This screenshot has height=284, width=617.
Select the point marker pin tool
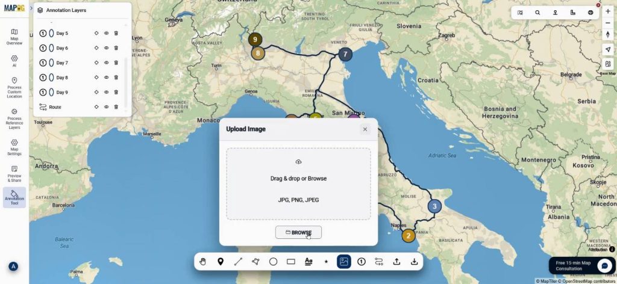pos(221,262)
